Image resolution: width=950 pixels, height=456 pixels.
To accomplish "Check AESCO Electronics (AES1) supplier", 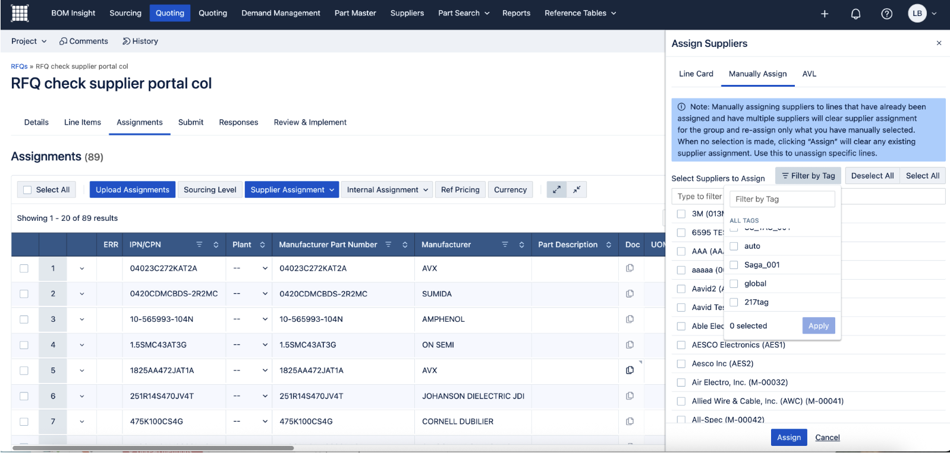I will [x=681, y=345].
